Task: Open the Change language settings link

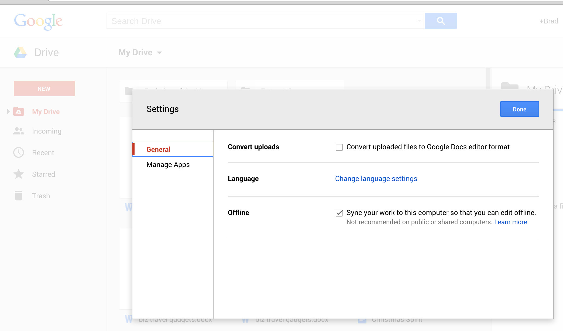Action: point(376,179)
